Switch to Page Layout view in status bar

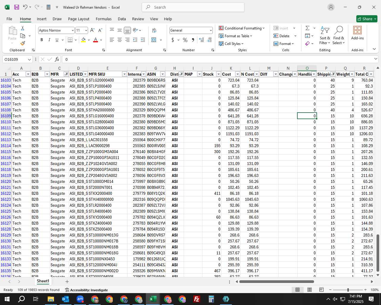[x=310, y=290]
